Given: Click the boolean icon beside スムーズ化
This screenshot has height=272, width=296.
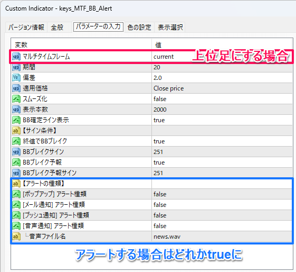Looking at the screenshot, I should point(16,99).
